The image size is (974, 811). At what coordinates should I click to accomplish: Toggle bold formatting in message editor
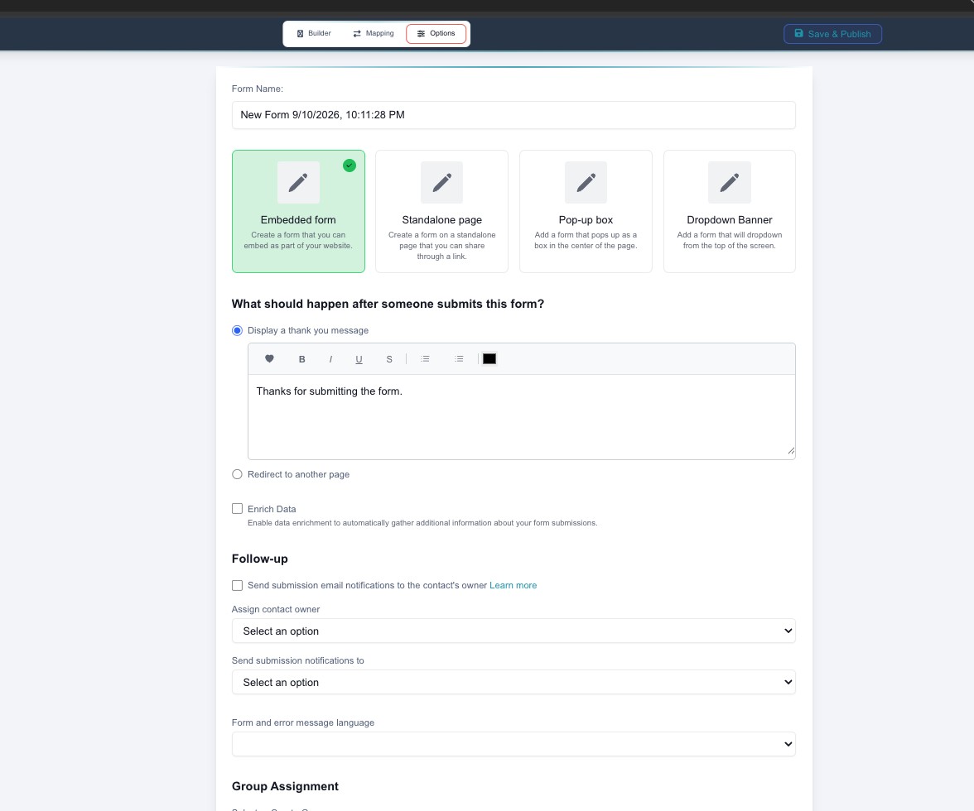(301, 359)
